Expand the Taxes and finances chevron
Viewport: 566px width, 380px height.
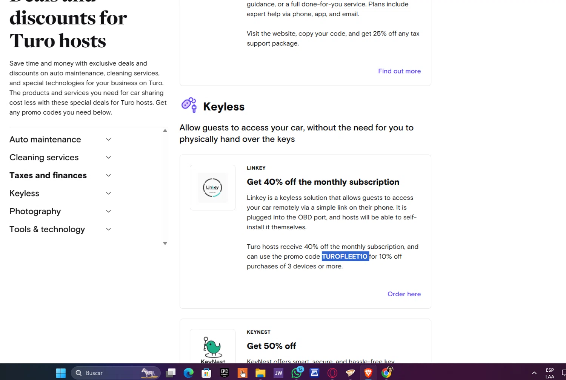pyautogui.click(x=108, y=175)
